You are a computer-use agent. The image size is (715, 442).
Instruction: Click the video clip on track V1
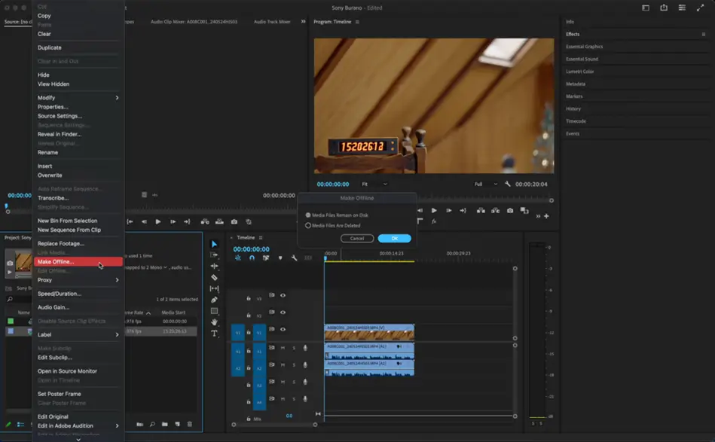pyautogui.click(x=369, y=332)
